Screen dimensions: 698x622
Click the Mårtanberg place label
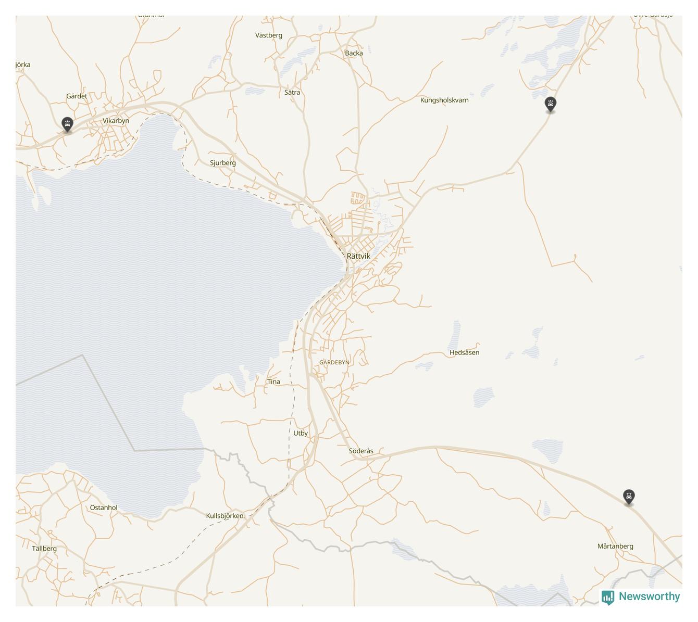(615, 547)
